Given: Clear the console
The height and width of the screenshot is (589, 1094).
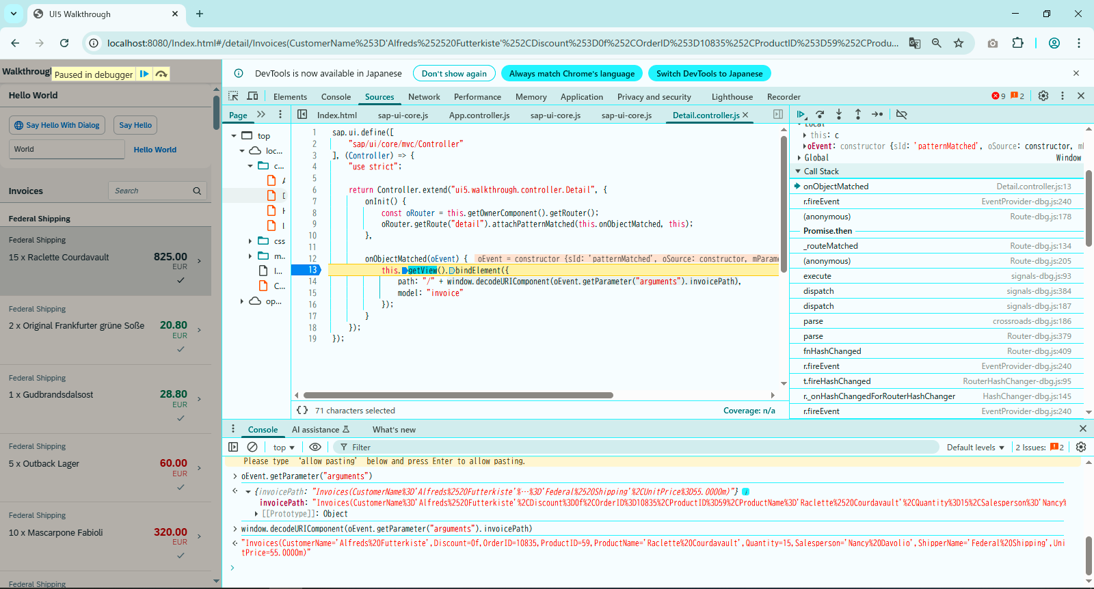Looking at the screenshot, I should pyautogui.click(x=252, y=447).
